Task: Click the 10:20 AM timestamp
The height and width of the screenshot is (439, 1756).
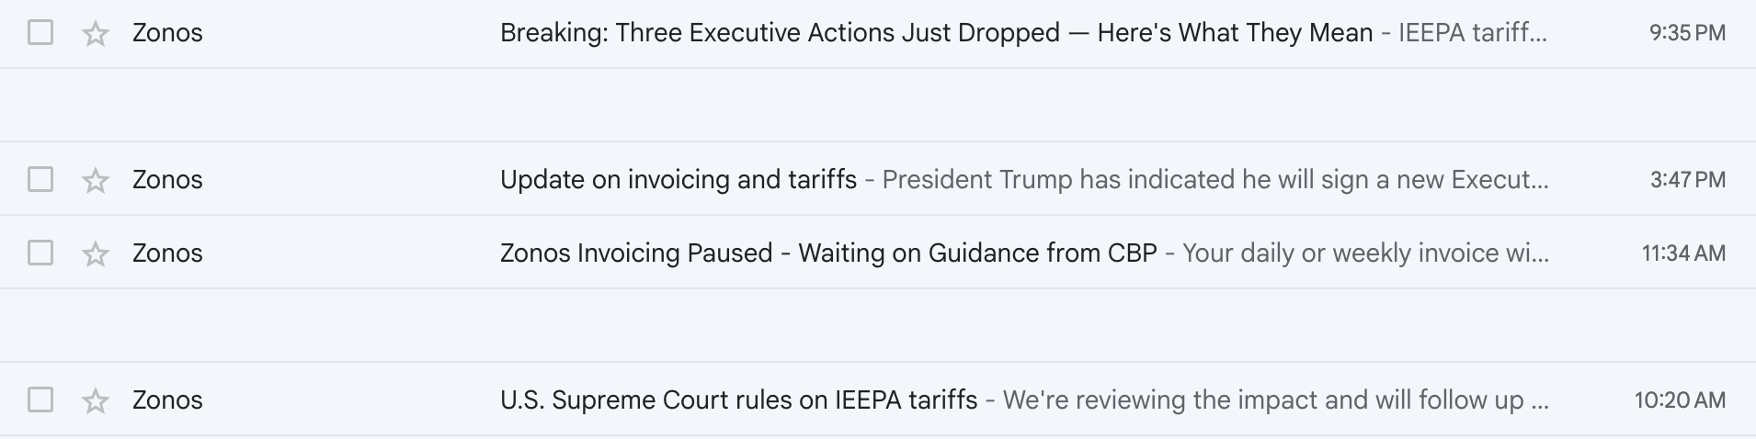Action: pos(1680,400)
